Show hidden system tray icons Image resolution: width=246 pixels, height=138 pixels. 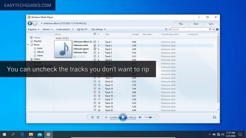point(210,135)
